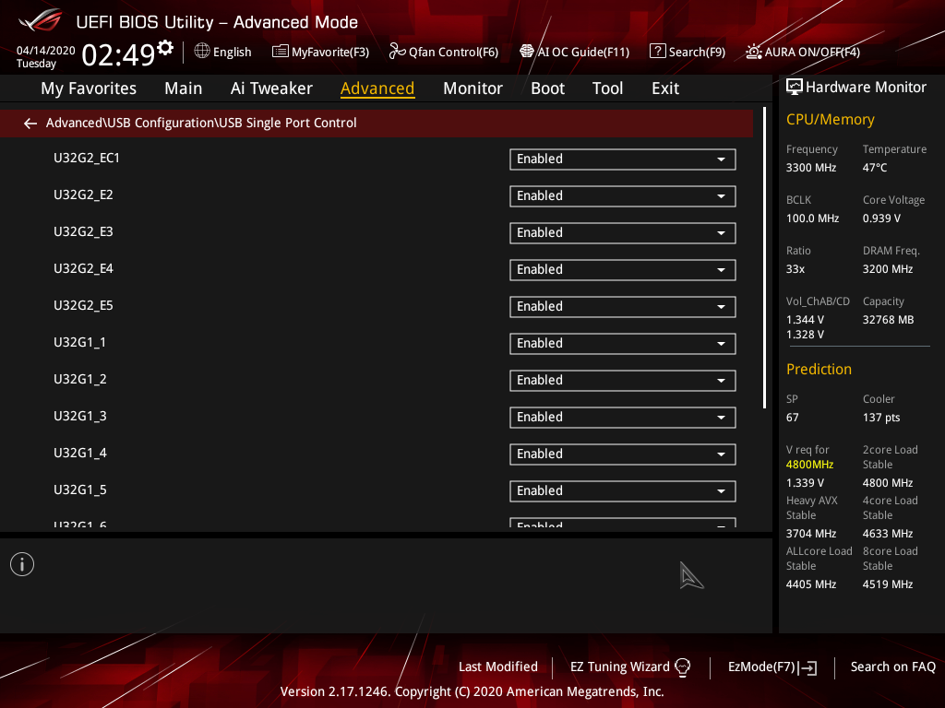Click the 47°C temperature value
945x708 pixels.
[875, 168]
